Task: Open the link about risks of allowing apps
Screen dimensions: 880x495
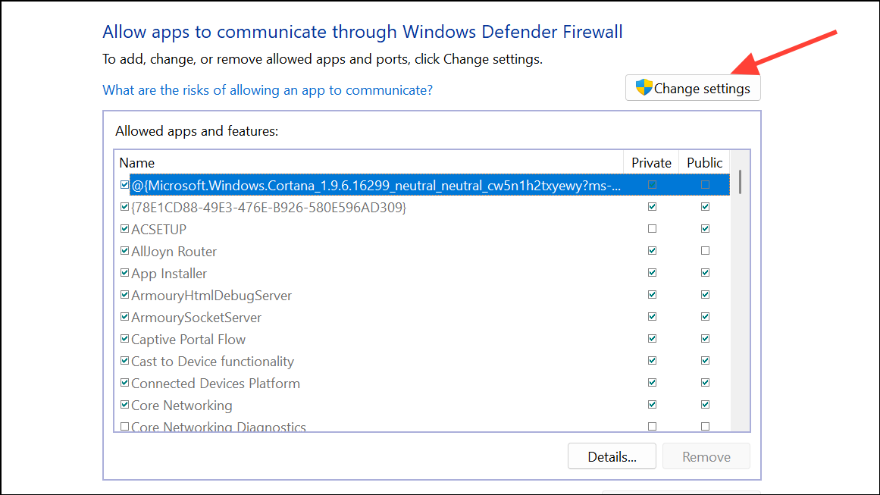Action: (267, 89)
